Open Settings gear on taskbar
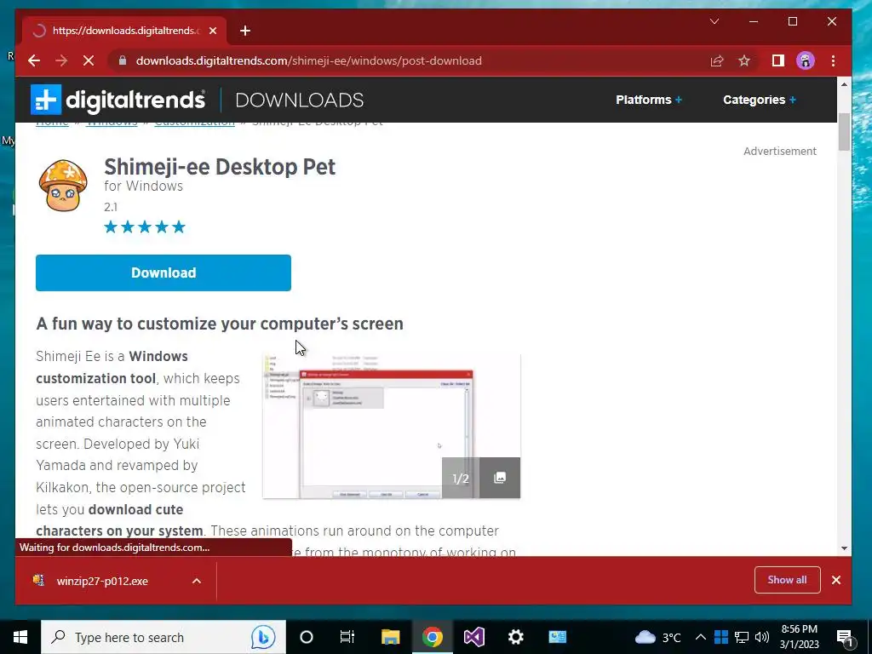This screenshot has height=654, width=872. (x=515, y=637)
